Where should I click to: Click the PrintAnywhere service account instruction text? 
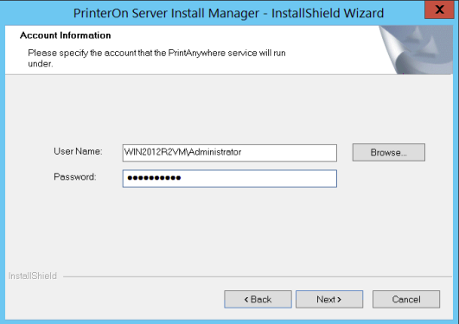coord(156,58)
